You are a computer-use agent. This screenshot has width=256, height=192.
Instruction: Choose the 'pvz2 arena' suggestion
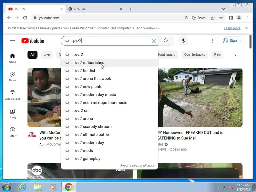(109, 119)
